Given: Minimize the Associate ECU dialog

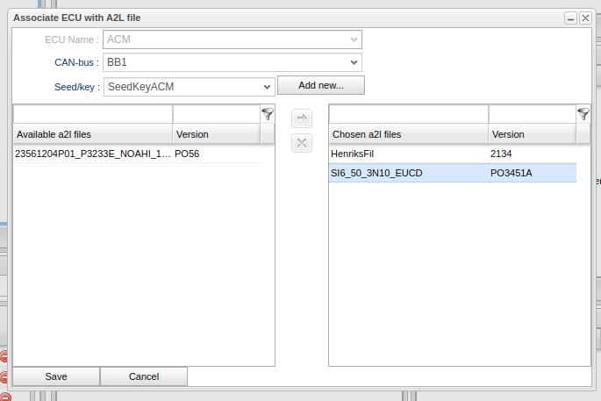Looking at the screenshot, I should 570,18.
